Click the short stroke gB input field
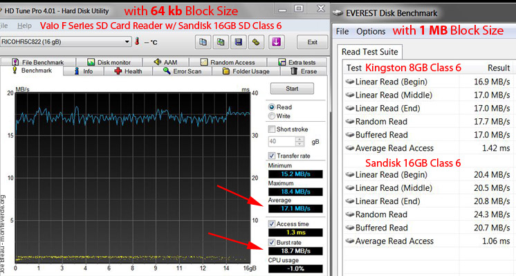The height and width of the screenshot is (276, 516). click(x=282, y=141)
